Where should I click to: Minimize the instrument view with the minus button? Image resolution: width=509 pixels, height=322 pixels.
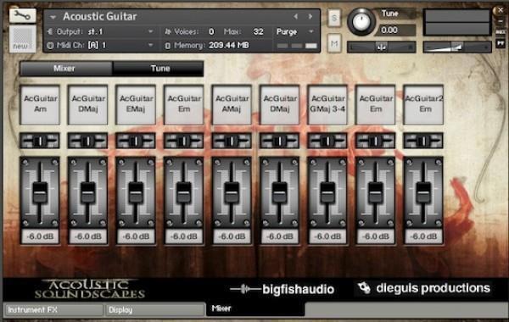(501, 21)
